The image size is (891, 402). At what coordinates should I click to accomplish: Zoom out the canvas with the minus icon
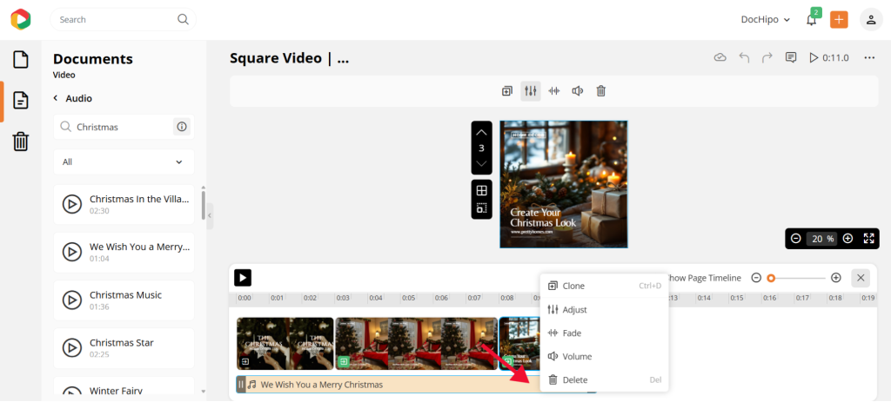[x=796, y=239]
